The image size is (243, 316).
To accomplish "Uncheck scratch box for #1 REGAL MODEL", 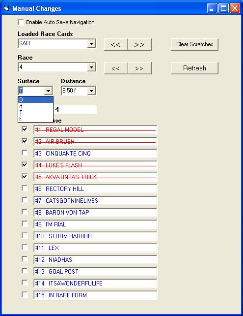I will pos(25,129).
